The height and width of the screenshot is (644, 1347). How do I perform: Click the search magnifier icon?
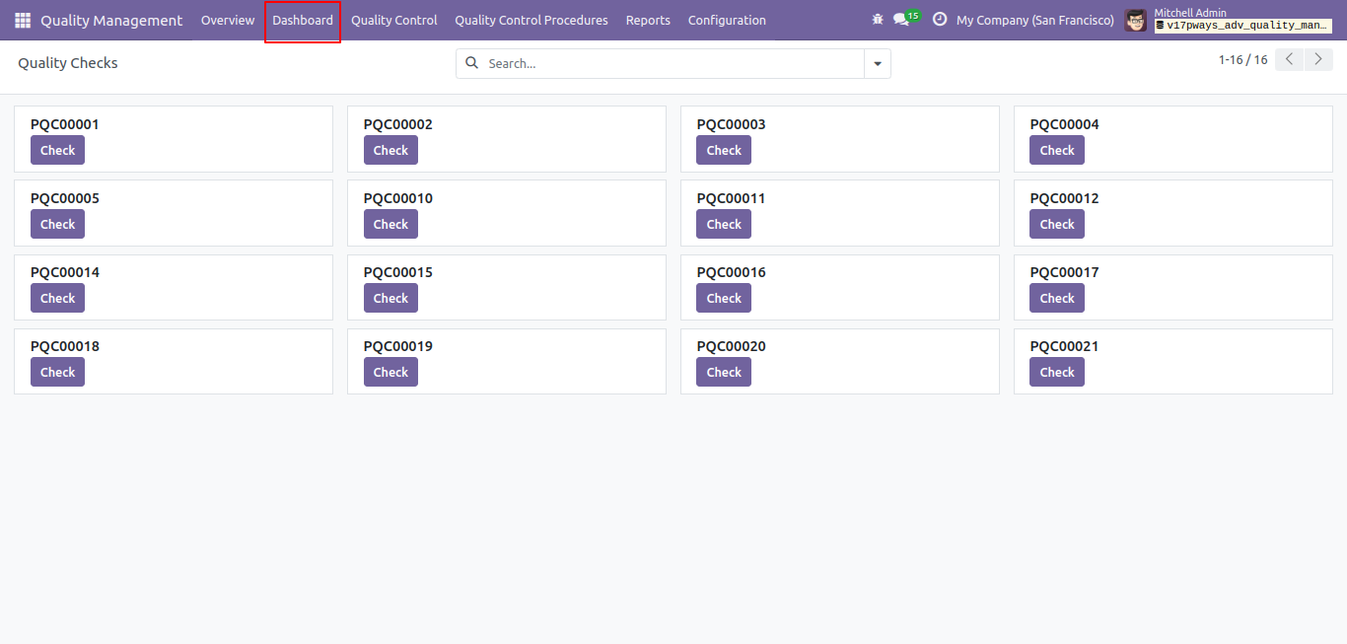[x=472, y=63]
